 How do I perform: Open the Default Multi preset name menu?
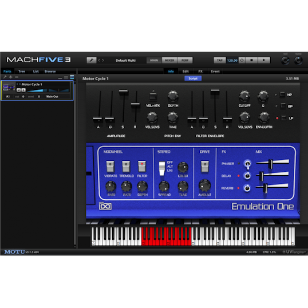coord(125,60)
